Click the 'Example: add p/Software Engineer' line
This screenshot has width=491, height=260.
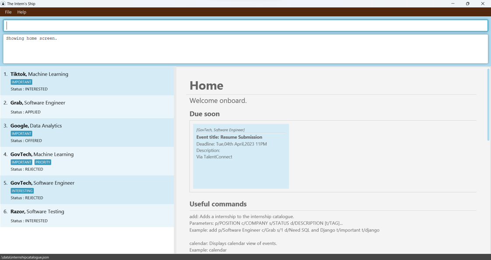[x=284, y=230]
